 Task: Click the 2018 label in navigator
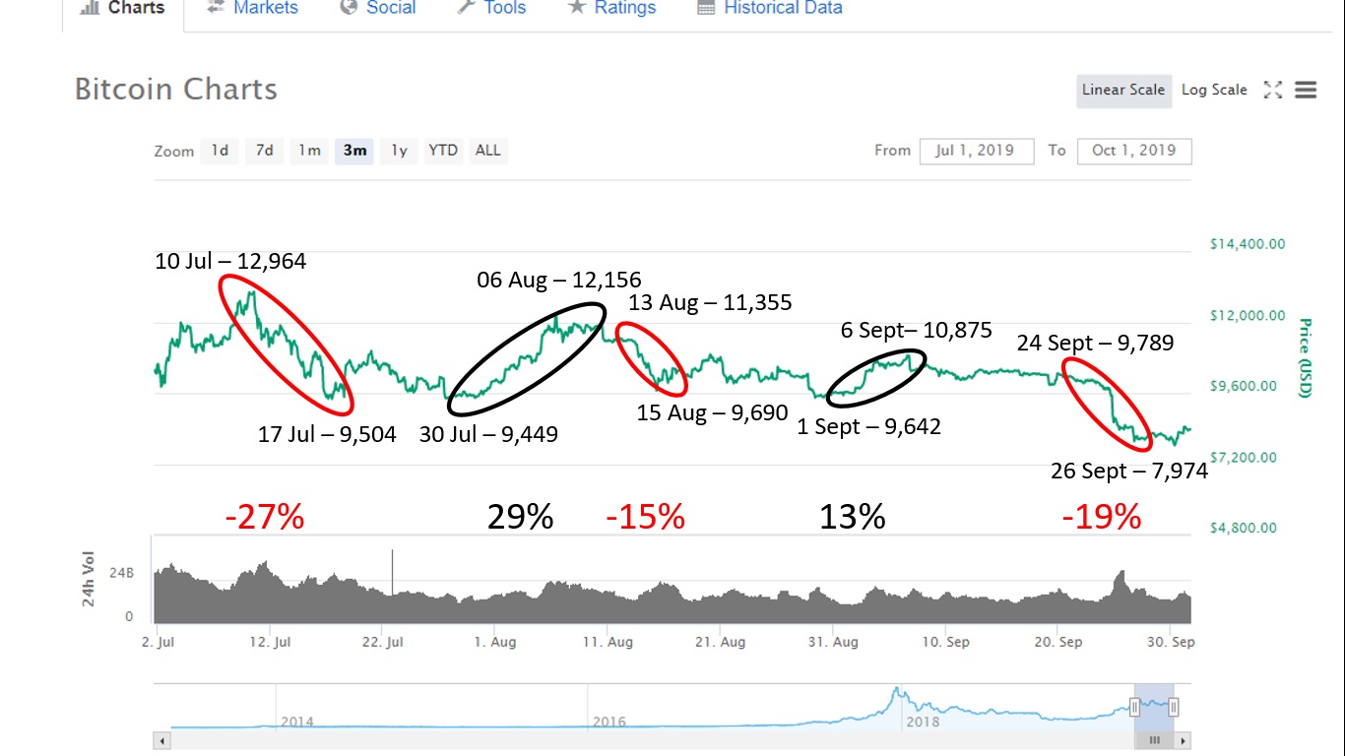(923, 722)
